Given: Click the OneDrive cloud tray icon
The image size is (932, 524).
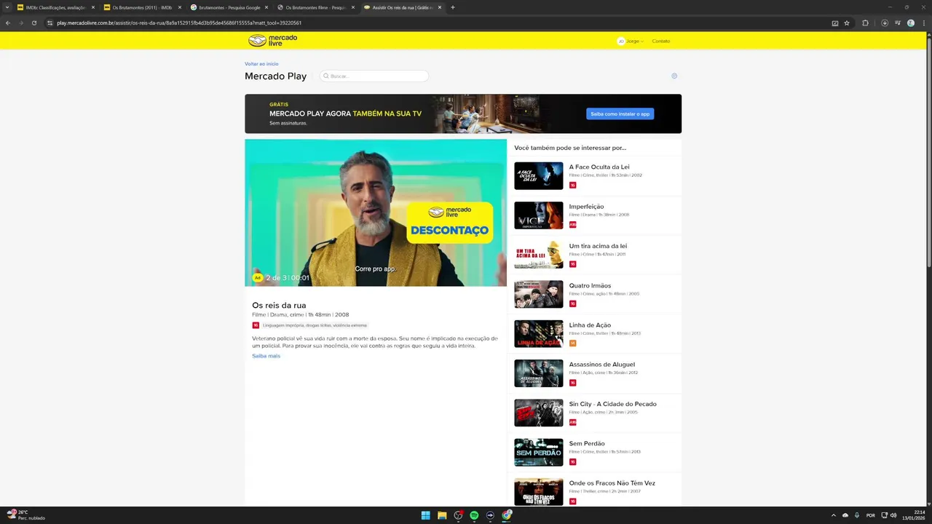Looking at the screenshot, I should click(x=845, y=515).
